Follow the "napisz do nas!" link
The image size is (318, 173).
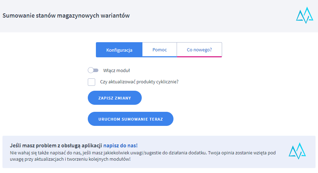(120, 145)
